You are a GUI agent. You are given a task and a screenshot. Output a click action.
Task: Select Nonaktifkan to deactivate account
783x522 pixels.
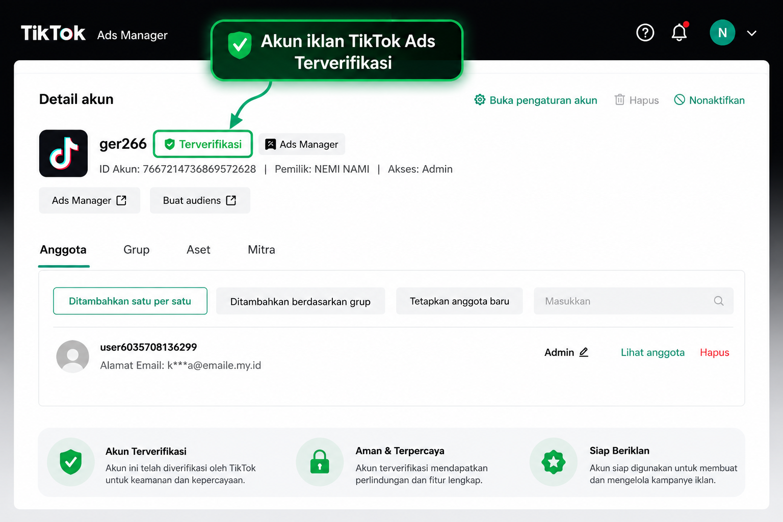709,100
